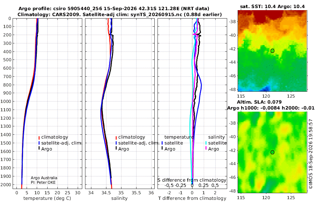315x203 pixels.
Task: Click the magenta Argo salinity legend marker
Action: [x=206, y=148]
